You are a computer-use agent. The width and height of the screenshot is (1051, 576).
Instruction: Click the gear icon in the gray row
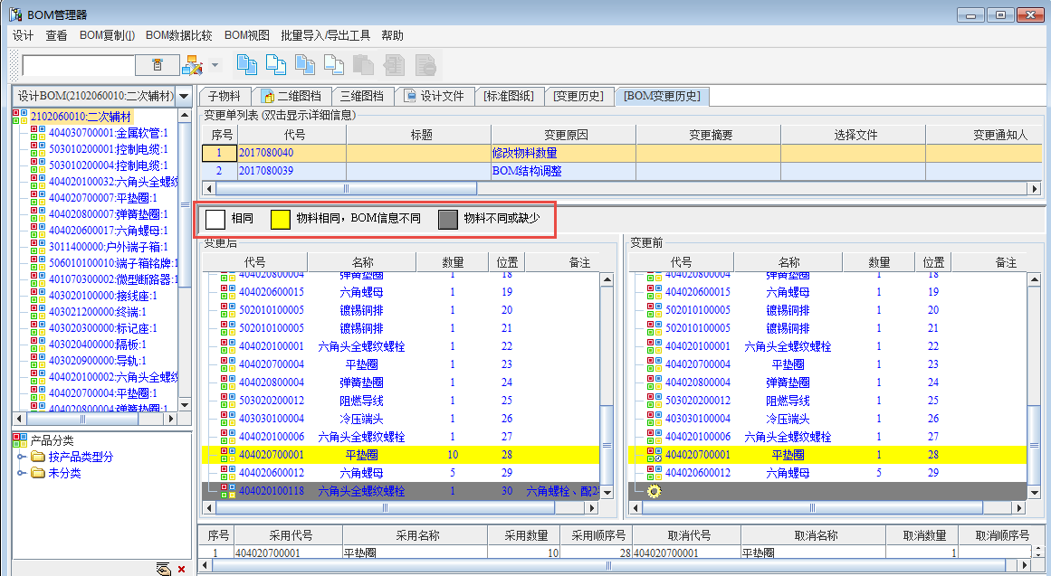click(654, 491)
